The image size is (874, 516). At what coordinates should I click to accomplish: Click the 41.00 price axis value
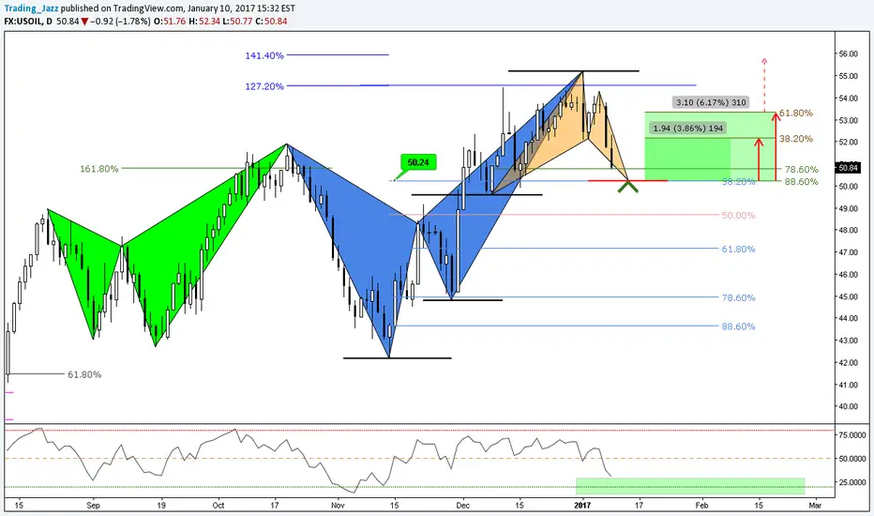(849, 385)
